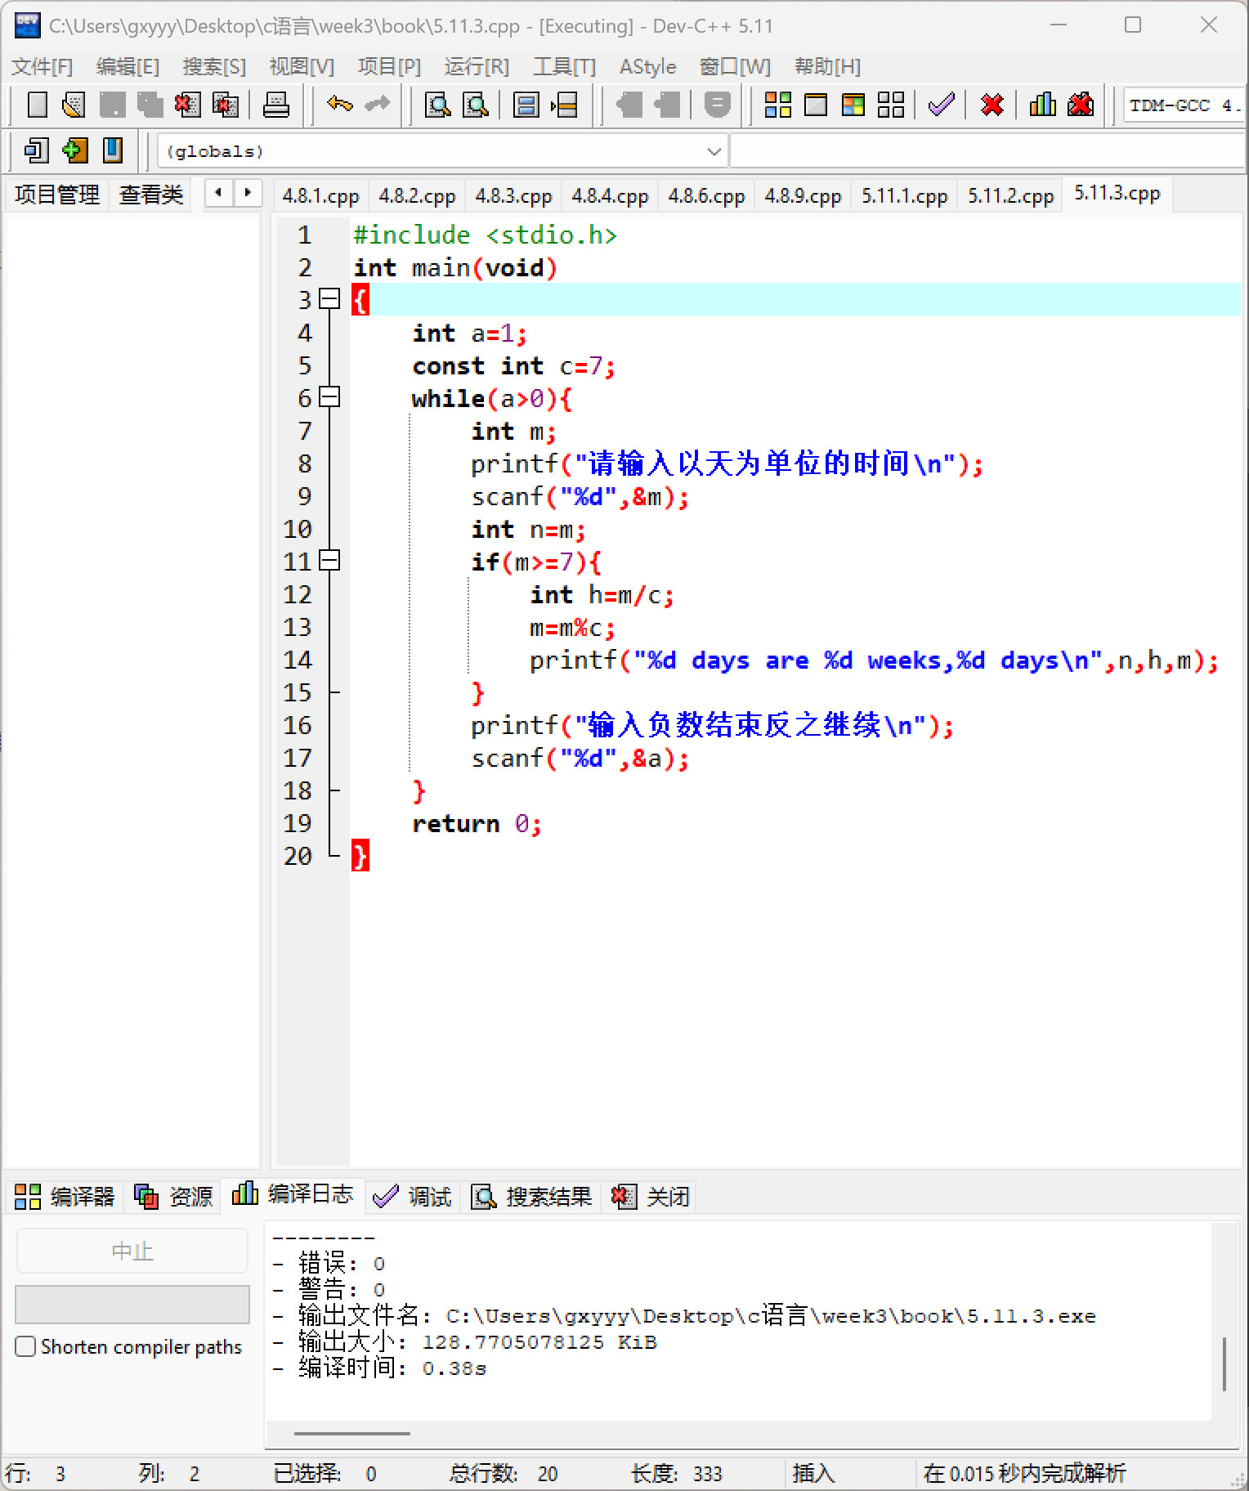Open the TDM-GCC compiler selection dropdown
Viewport: 1249px width, 1491px height.
pos(1184,105)
